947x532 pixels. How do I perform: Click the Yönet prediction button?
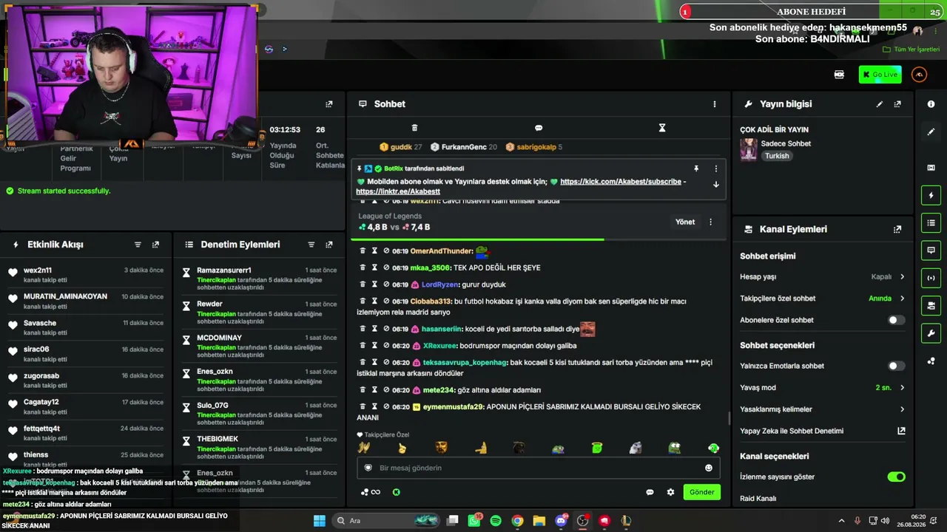pos(685,222)
